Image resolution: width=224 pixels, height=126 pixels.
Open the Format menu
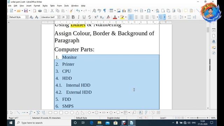pos(37,6)
